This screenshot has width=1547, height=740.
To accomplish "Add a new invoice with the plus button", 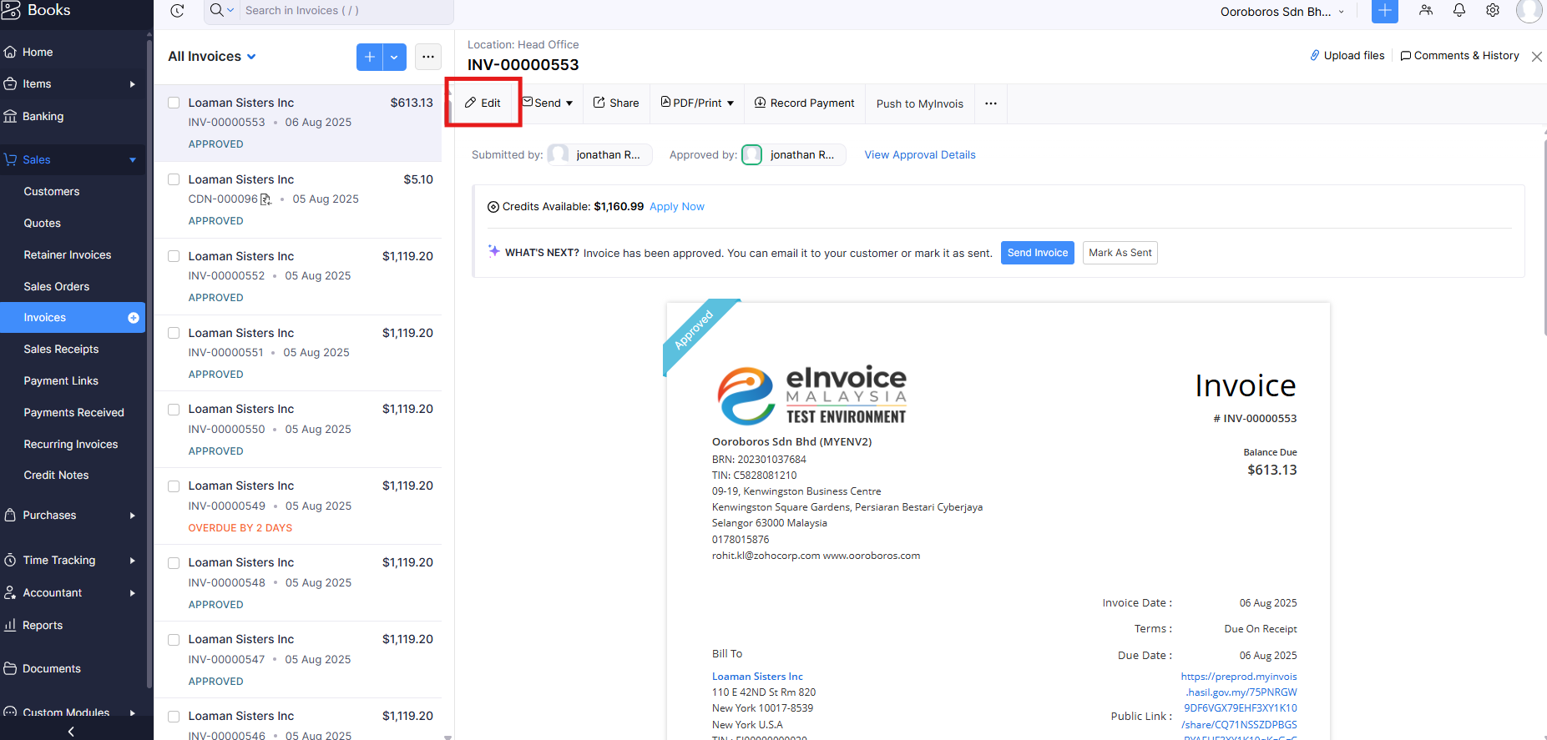I will (x=370, y=57).
